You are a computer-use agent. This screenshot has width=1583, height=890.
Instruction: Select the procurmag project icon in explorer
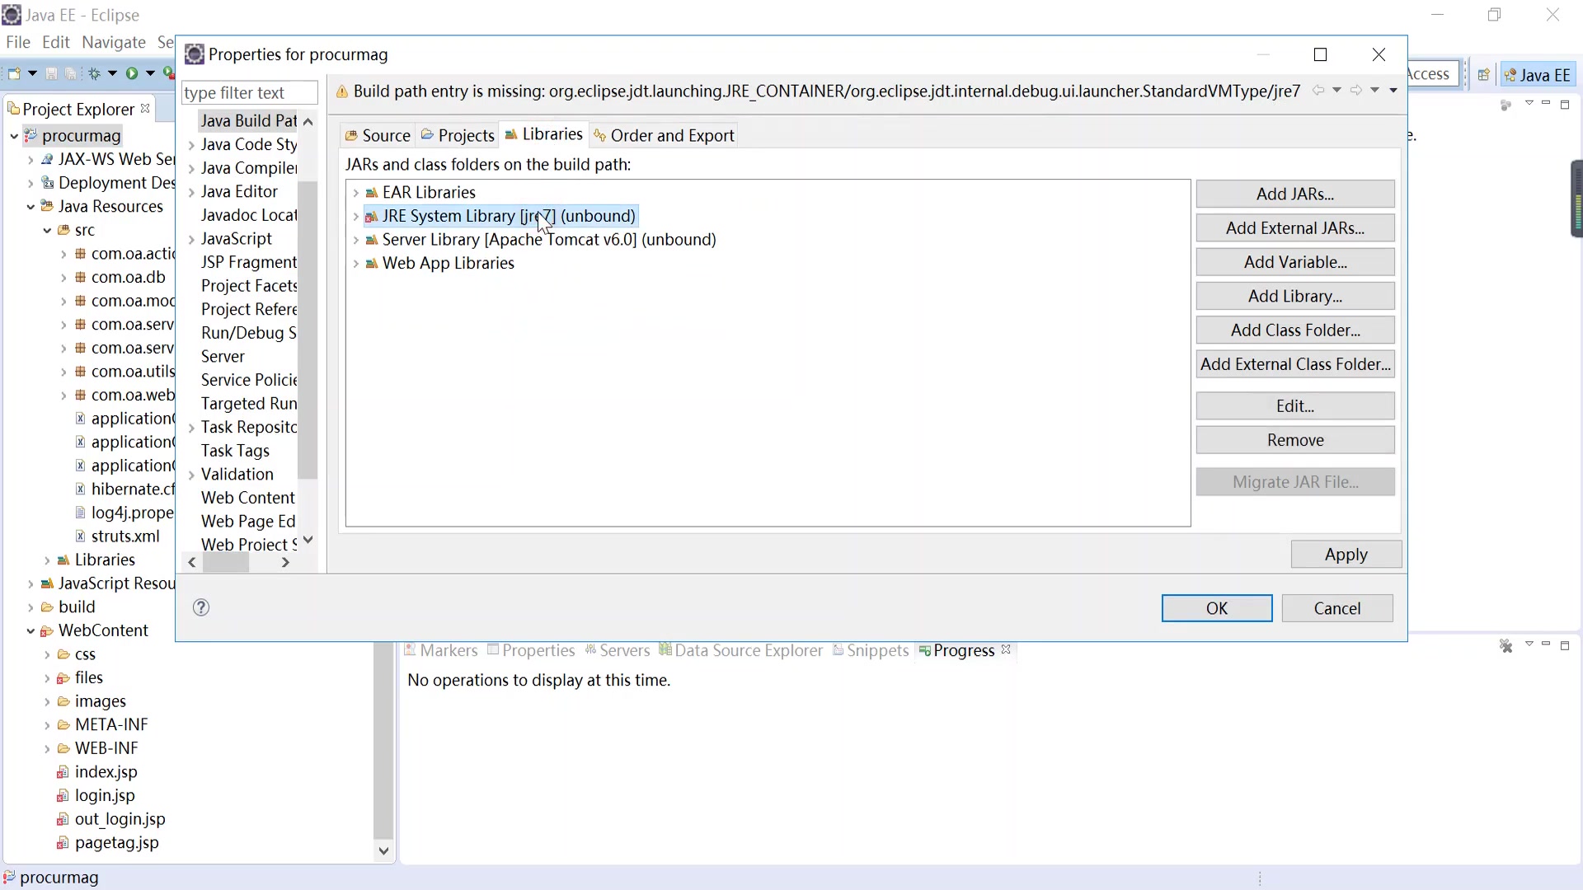click(31, 135)
